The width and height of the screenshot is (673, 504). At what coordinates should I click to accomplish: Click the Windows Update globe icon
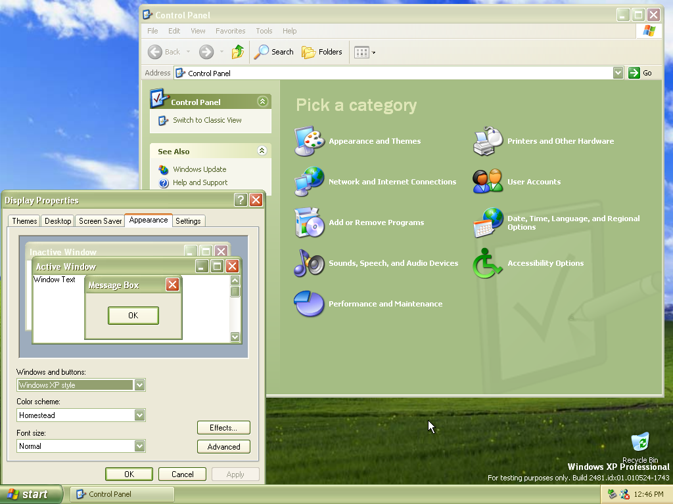164,170
